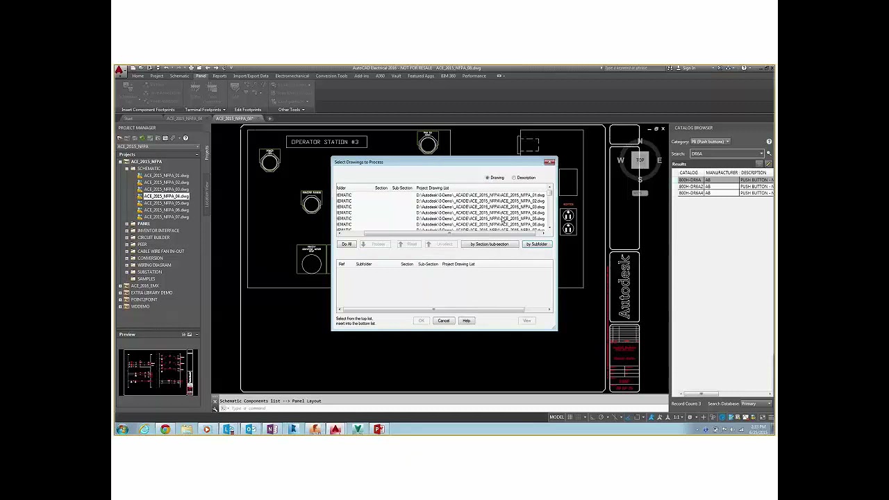Click the Chrome icon in the taskbar
Image resolution: width=889 pixels, height=500 pixels.
click(x=165, y=429)
